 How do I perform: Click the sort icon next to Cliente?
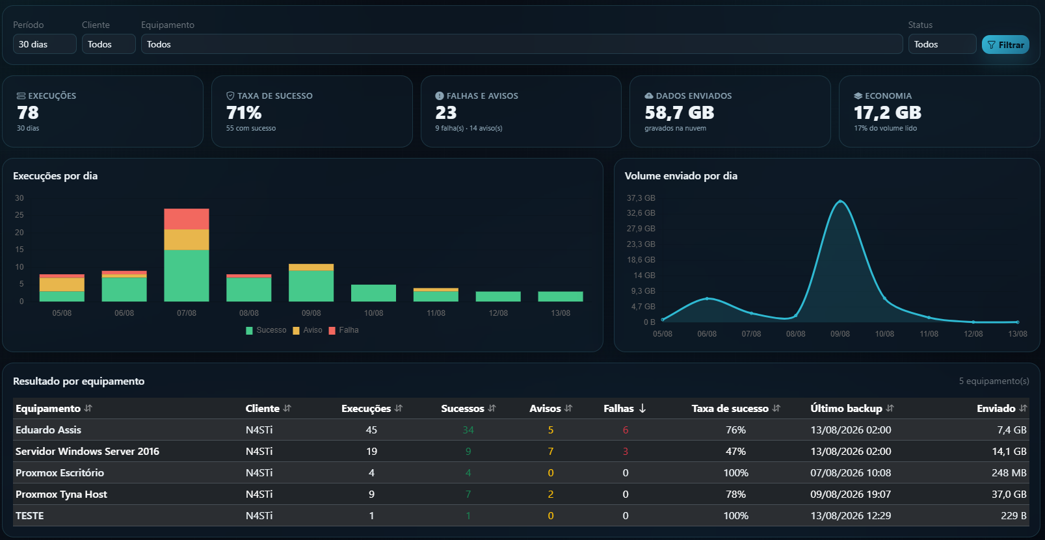[287, 408]
